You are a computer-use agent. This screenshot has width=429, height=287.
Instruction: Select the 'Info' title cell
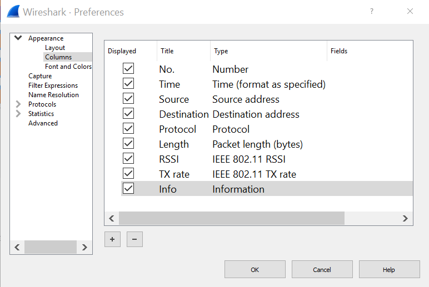click(168, 189)
